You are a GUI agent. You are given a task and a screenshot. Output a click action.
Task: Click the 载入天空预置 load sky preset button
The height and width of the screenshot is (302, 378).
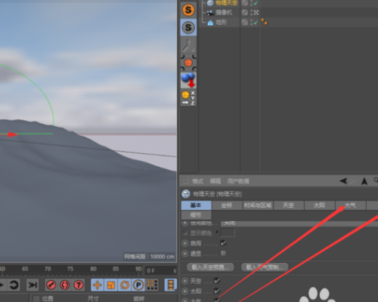[x=210, y=267]
